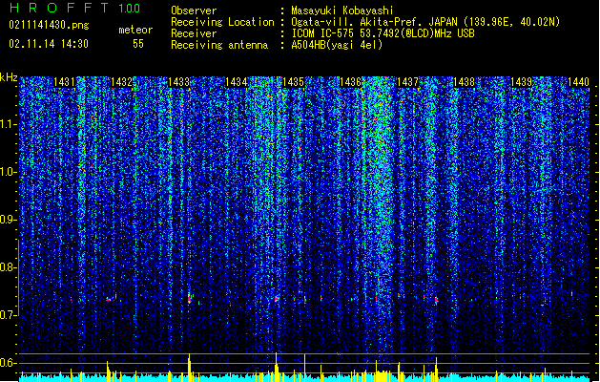Click the name Masayuki Kobayashi
600x382 pixels.
(342, 11)
